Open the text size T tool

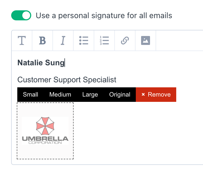coord(22,40)
